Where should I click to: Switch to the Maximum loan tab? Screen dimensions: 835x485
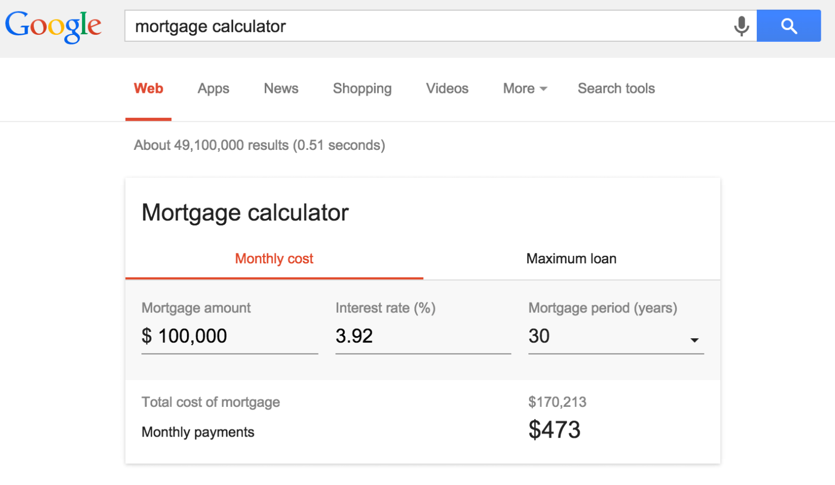571,259
